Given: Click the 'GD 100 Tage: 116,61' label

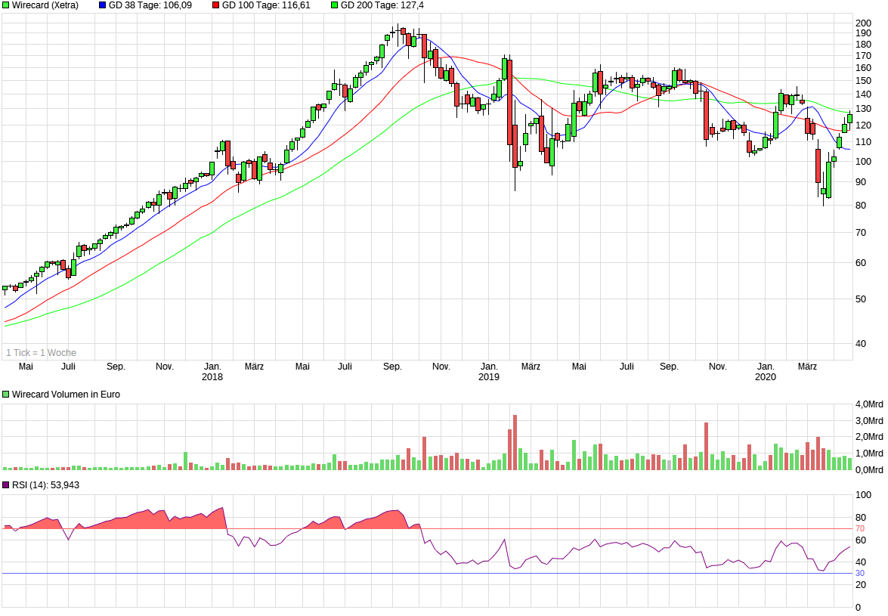Looking at the screenshot, I should click(266, 5).
